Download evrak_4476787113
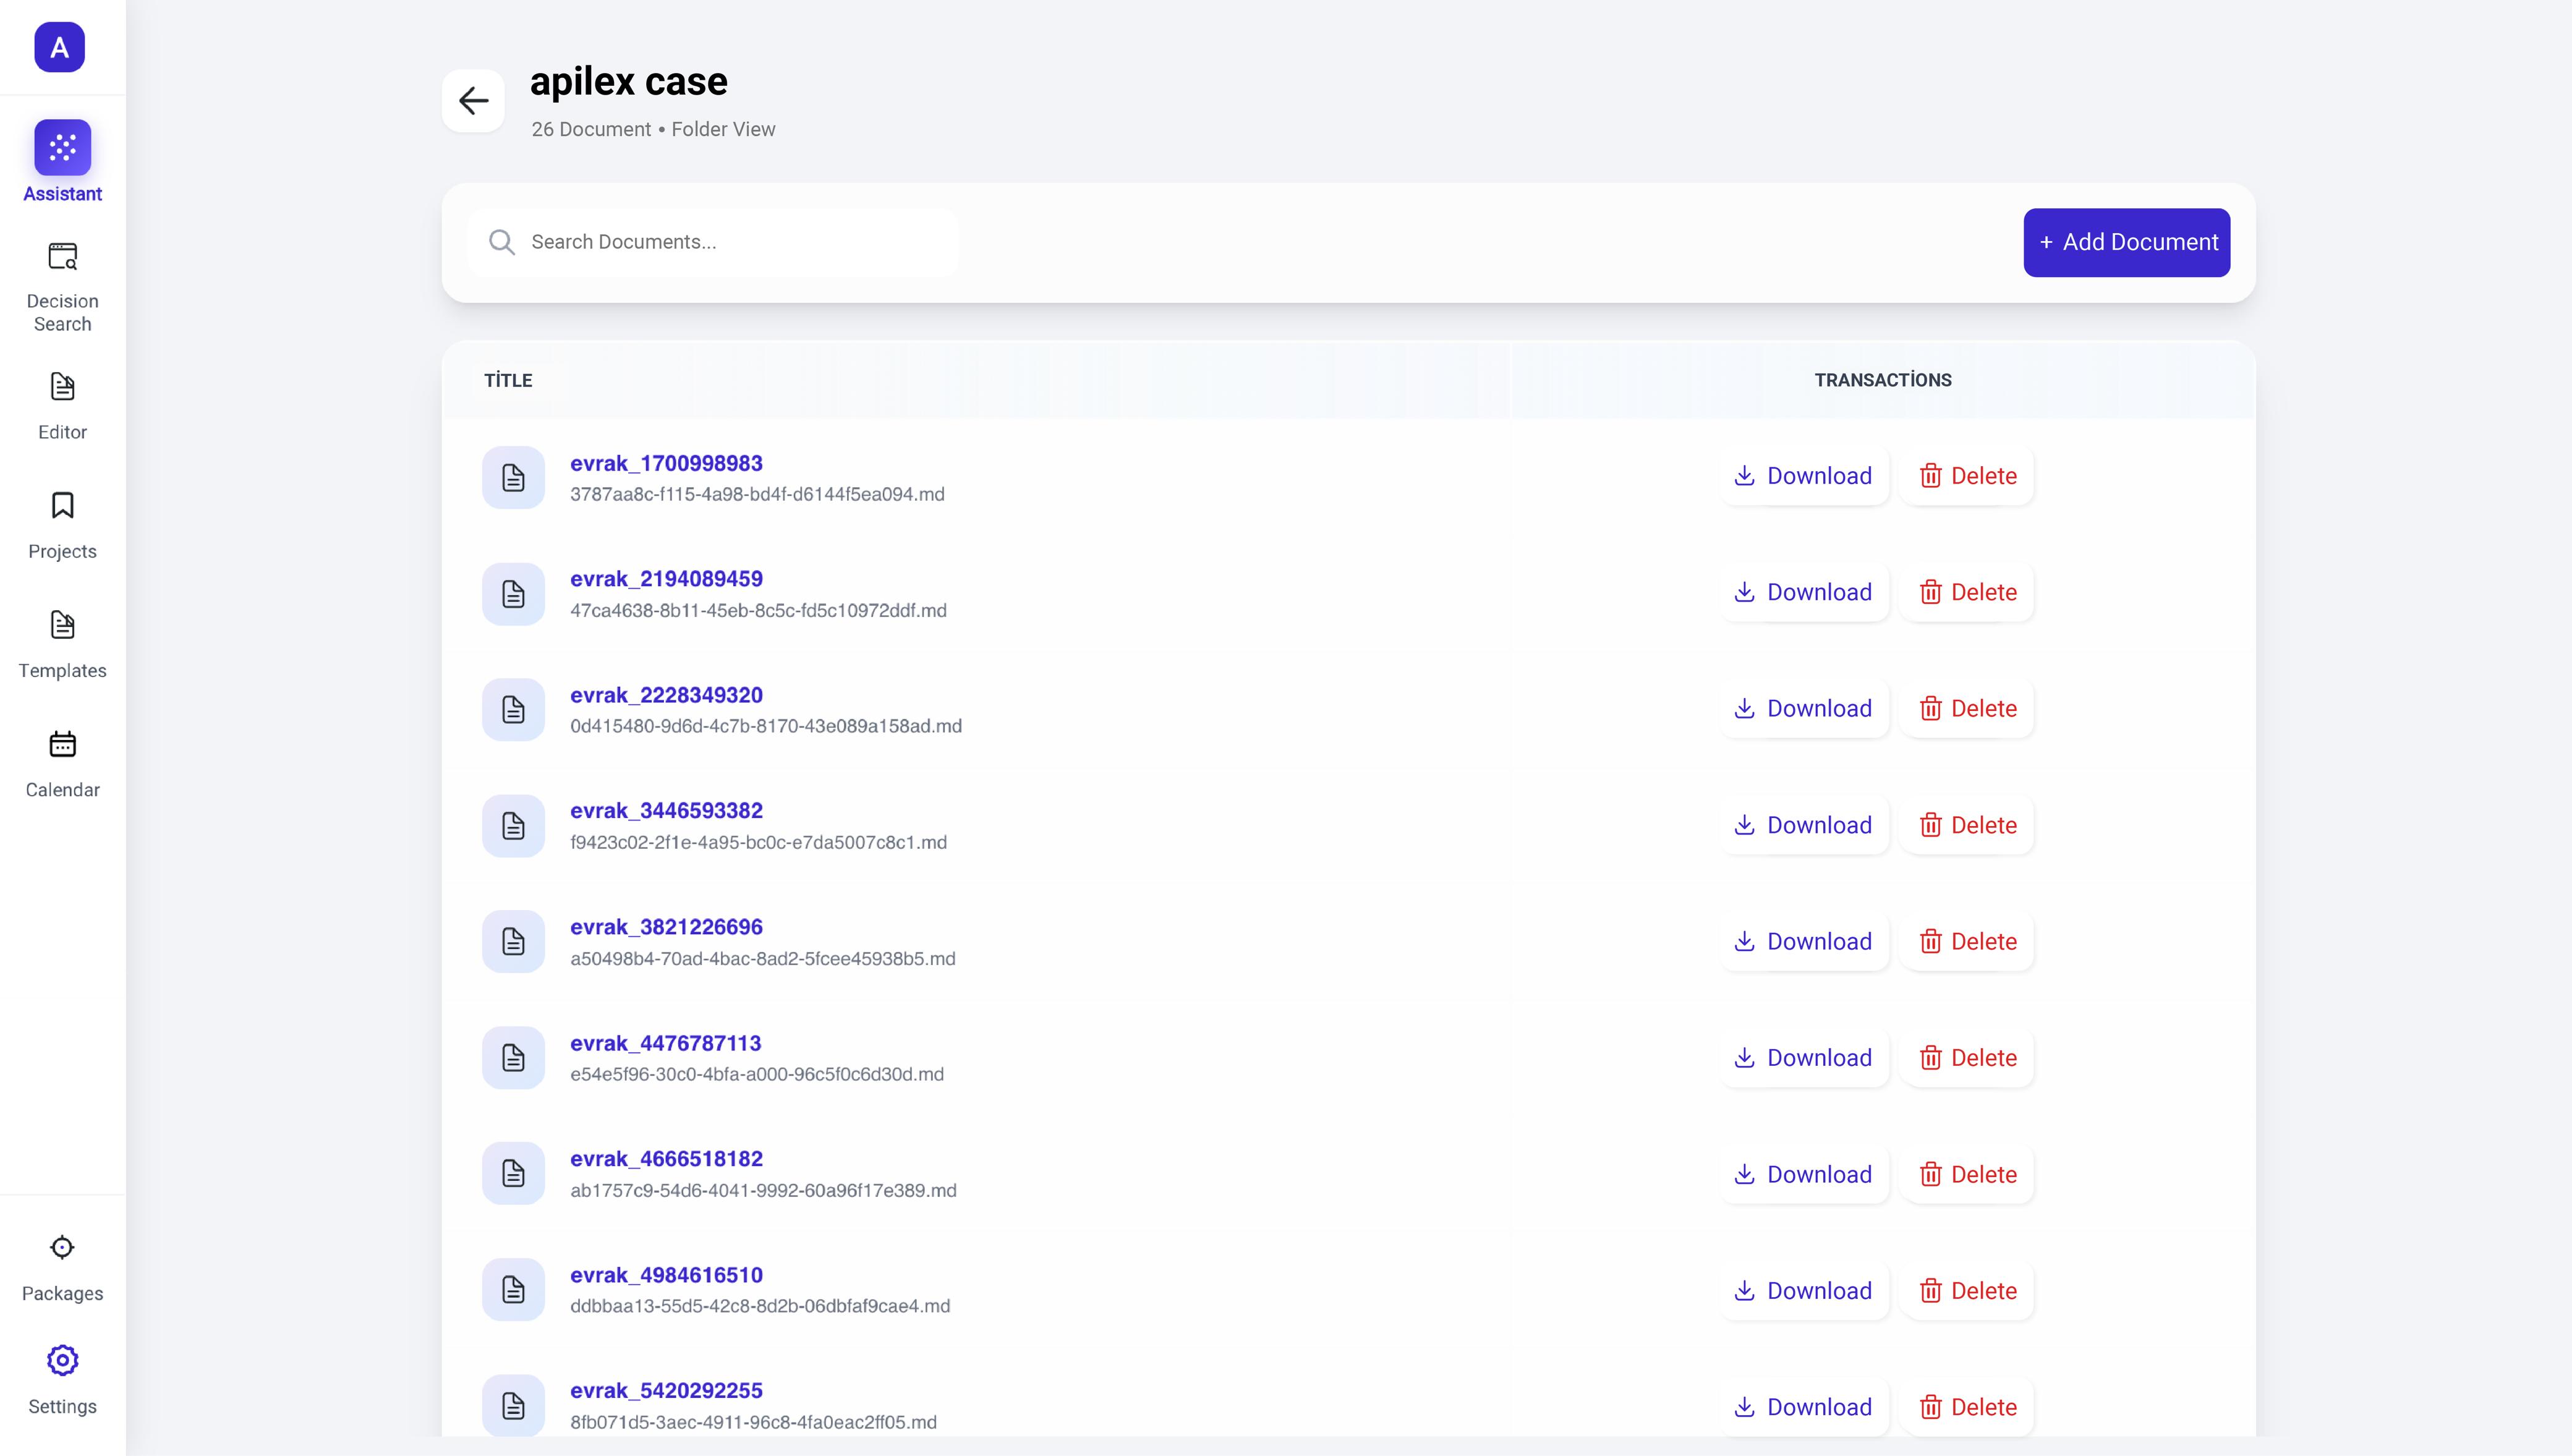Image resolution: width=2572 pixels, height=1456 pixels. [1803, 1058]
